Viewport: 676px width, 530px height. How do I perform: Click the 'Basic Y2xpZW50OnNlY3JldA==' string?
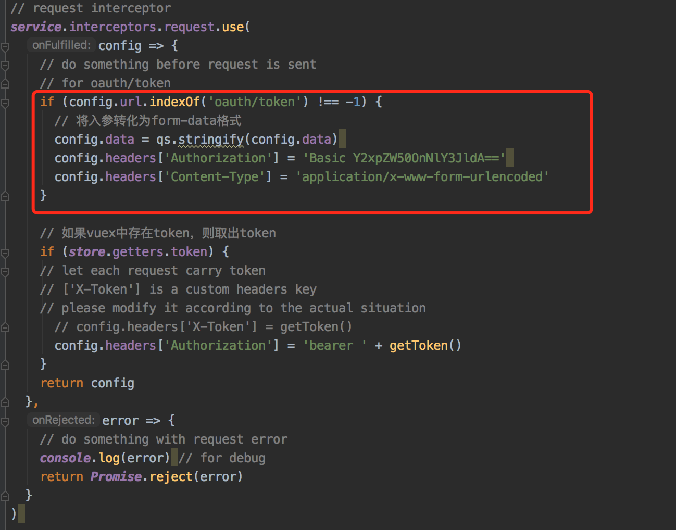404,158
